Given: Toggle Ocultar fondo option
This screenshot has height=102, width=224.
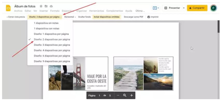Looking at the screenshot, I should pyautogui.click(x=84, y=17).
